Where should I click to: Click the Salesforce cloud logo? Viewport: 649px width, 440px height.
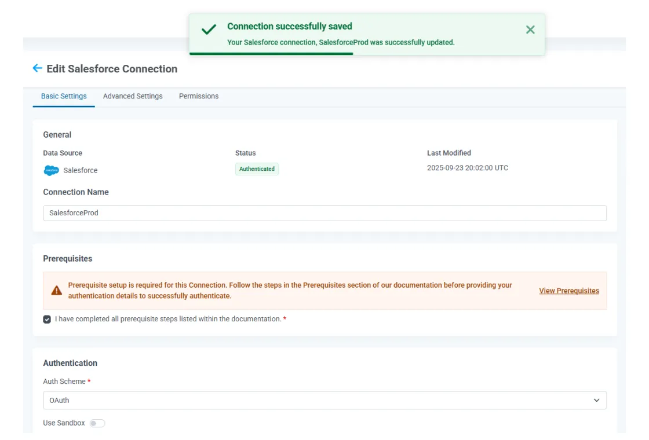click(52, 170)
